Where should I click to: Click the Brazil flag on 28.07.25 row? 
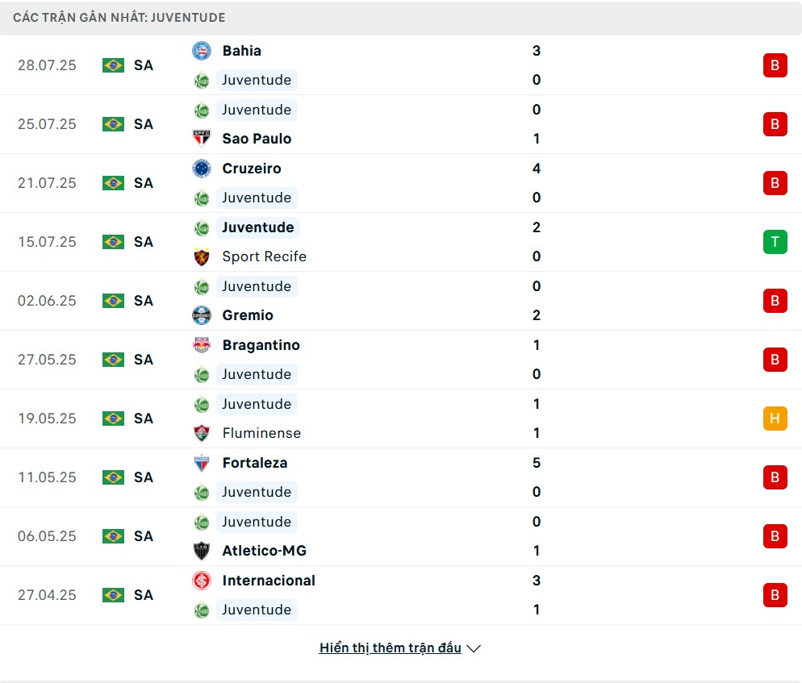click(113, 65)
